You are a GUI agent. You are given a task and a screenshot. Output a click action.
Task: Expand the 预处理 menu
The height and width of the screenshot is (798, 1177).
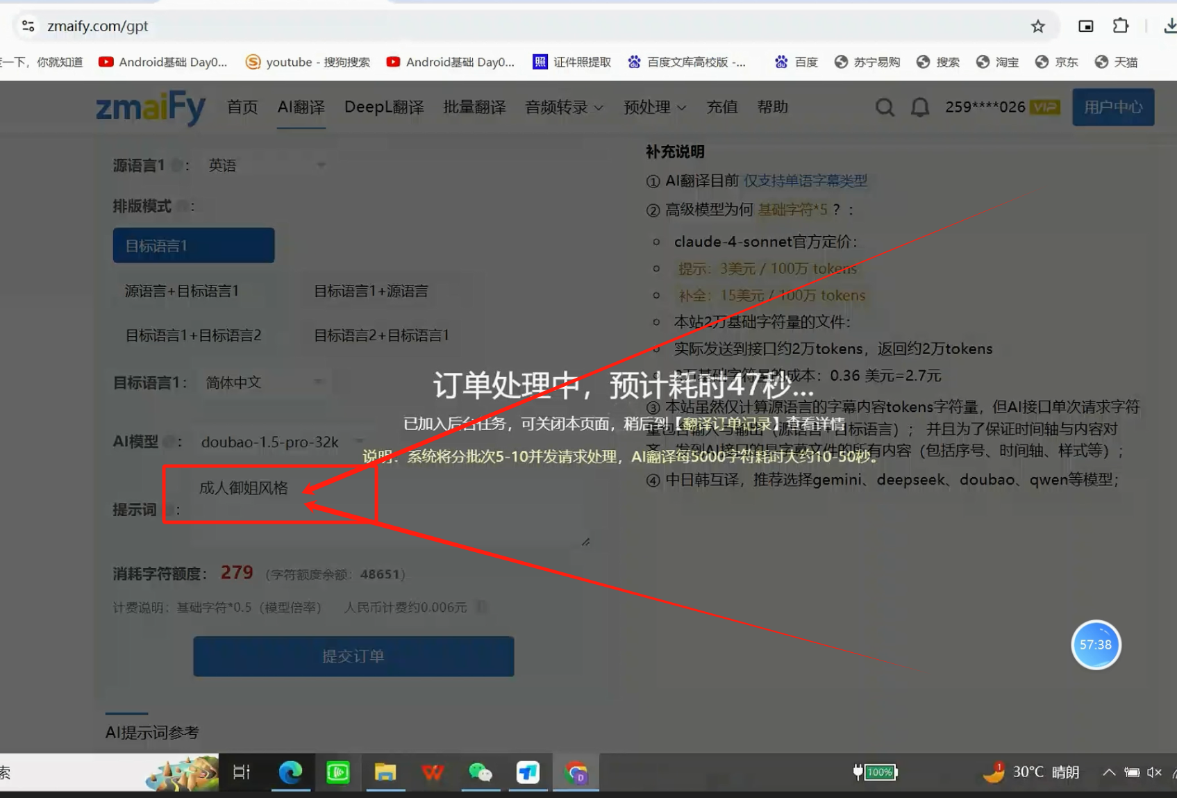655,107
